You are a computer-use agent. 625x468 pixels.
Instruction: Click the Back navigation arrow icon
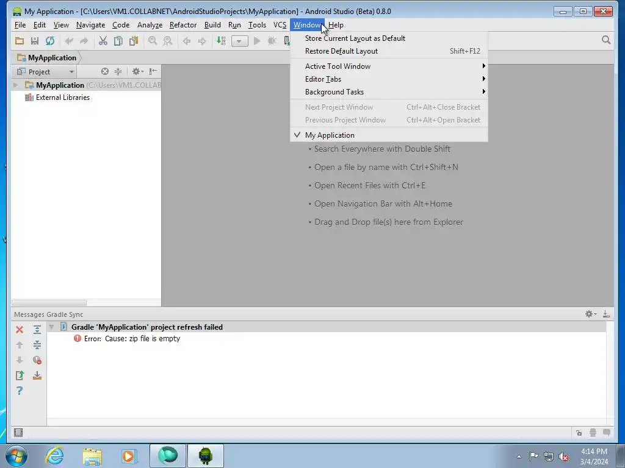point(187,41)
